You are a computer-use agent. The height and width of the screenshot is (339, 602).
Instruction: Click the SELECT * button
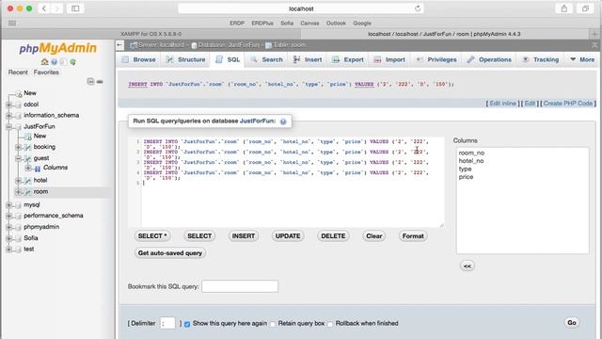tap(152, 236)
